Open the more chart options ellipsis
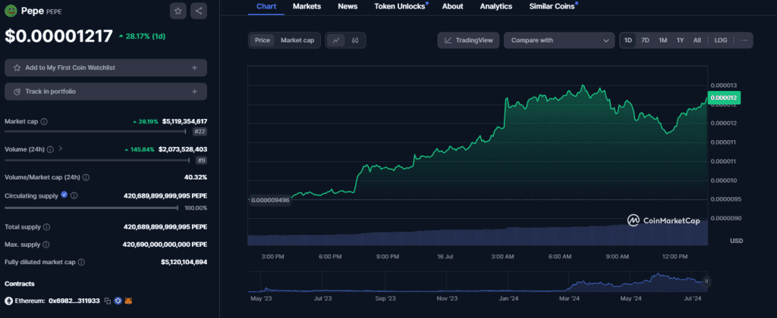This screenshot has width=777, height=318. coord(744,40)
